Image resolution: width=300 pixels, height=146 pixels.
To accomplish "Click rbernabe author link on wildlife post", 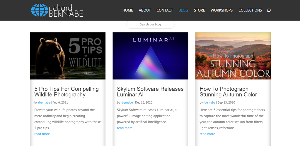I will (x=44, y=103).
